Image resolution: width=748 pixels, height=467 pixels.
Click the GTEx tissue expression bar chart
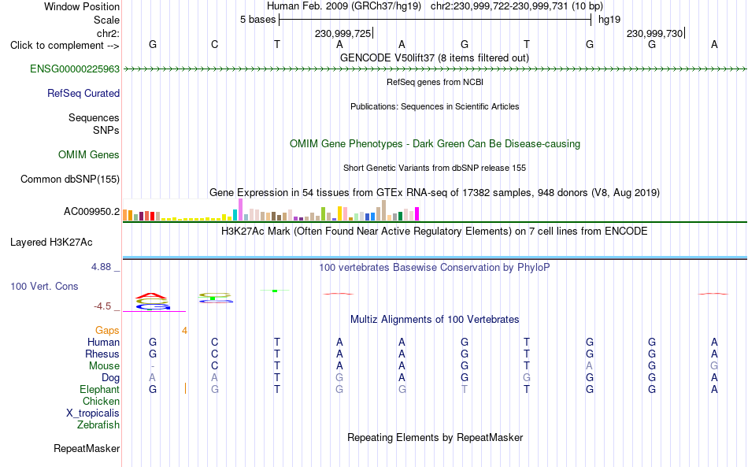tap(271, 210)
